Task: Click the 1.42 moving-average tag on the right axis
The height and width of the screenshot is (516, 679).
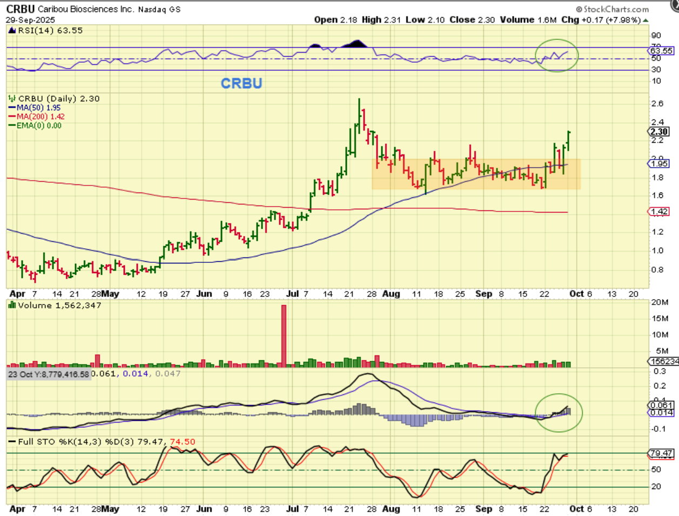Action: click(659, 211)
